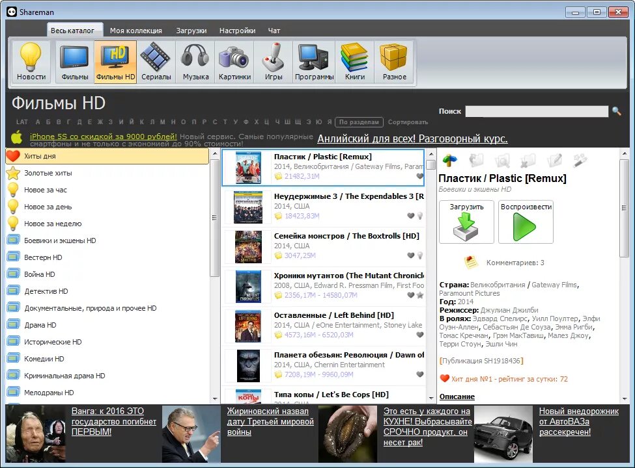Click the pencil edit icon in details toolbar

point(554,161)
